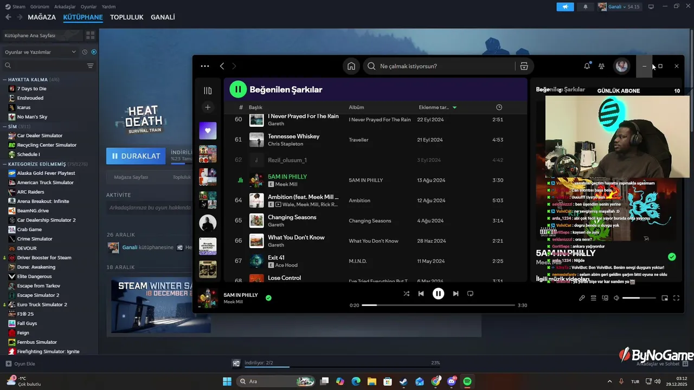Sort tracks by duration clock icon
The width and height of the screenshot is (694, 390).
click(x=499, y=107)
